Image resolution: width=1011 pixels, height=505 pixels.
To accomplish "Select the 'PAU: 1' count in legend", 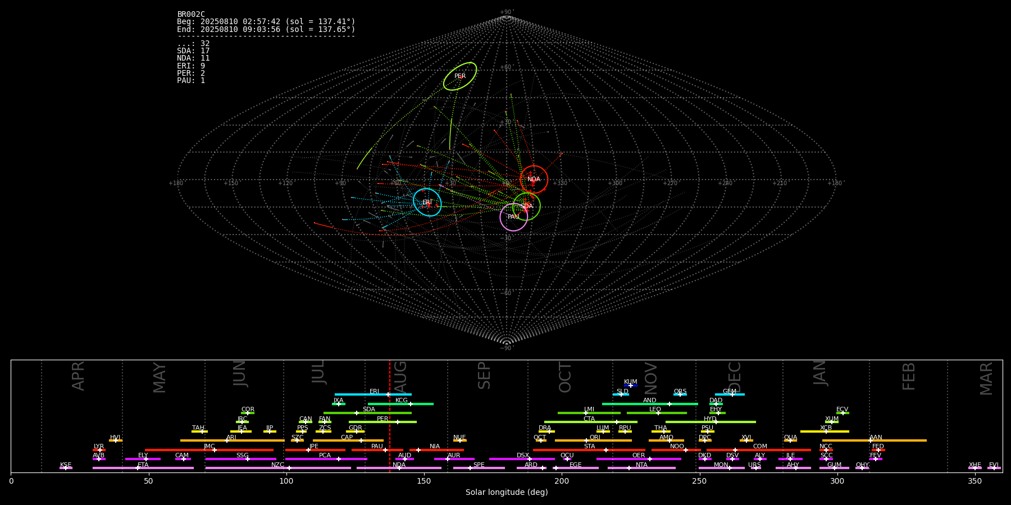I will pyautogui.click(x=191, y=81).
